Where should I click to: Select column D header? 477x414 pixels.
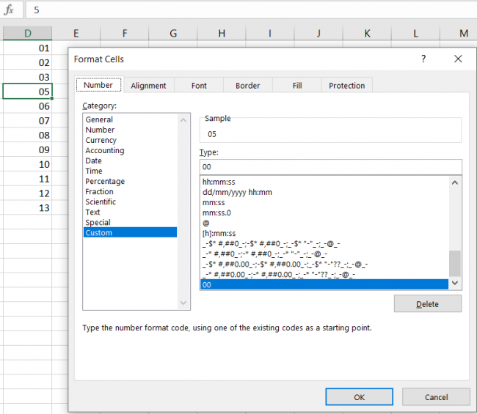click(28, 33)
